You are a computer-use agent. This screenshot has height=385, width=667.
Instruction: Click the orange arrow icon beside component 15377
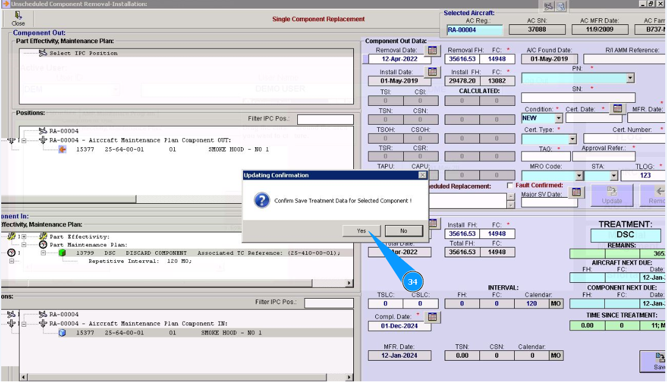click(x=62, y=149)
